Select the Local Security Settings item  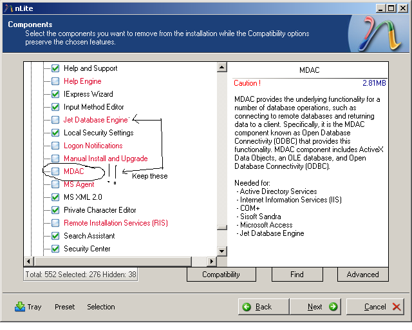coord(98,133)
